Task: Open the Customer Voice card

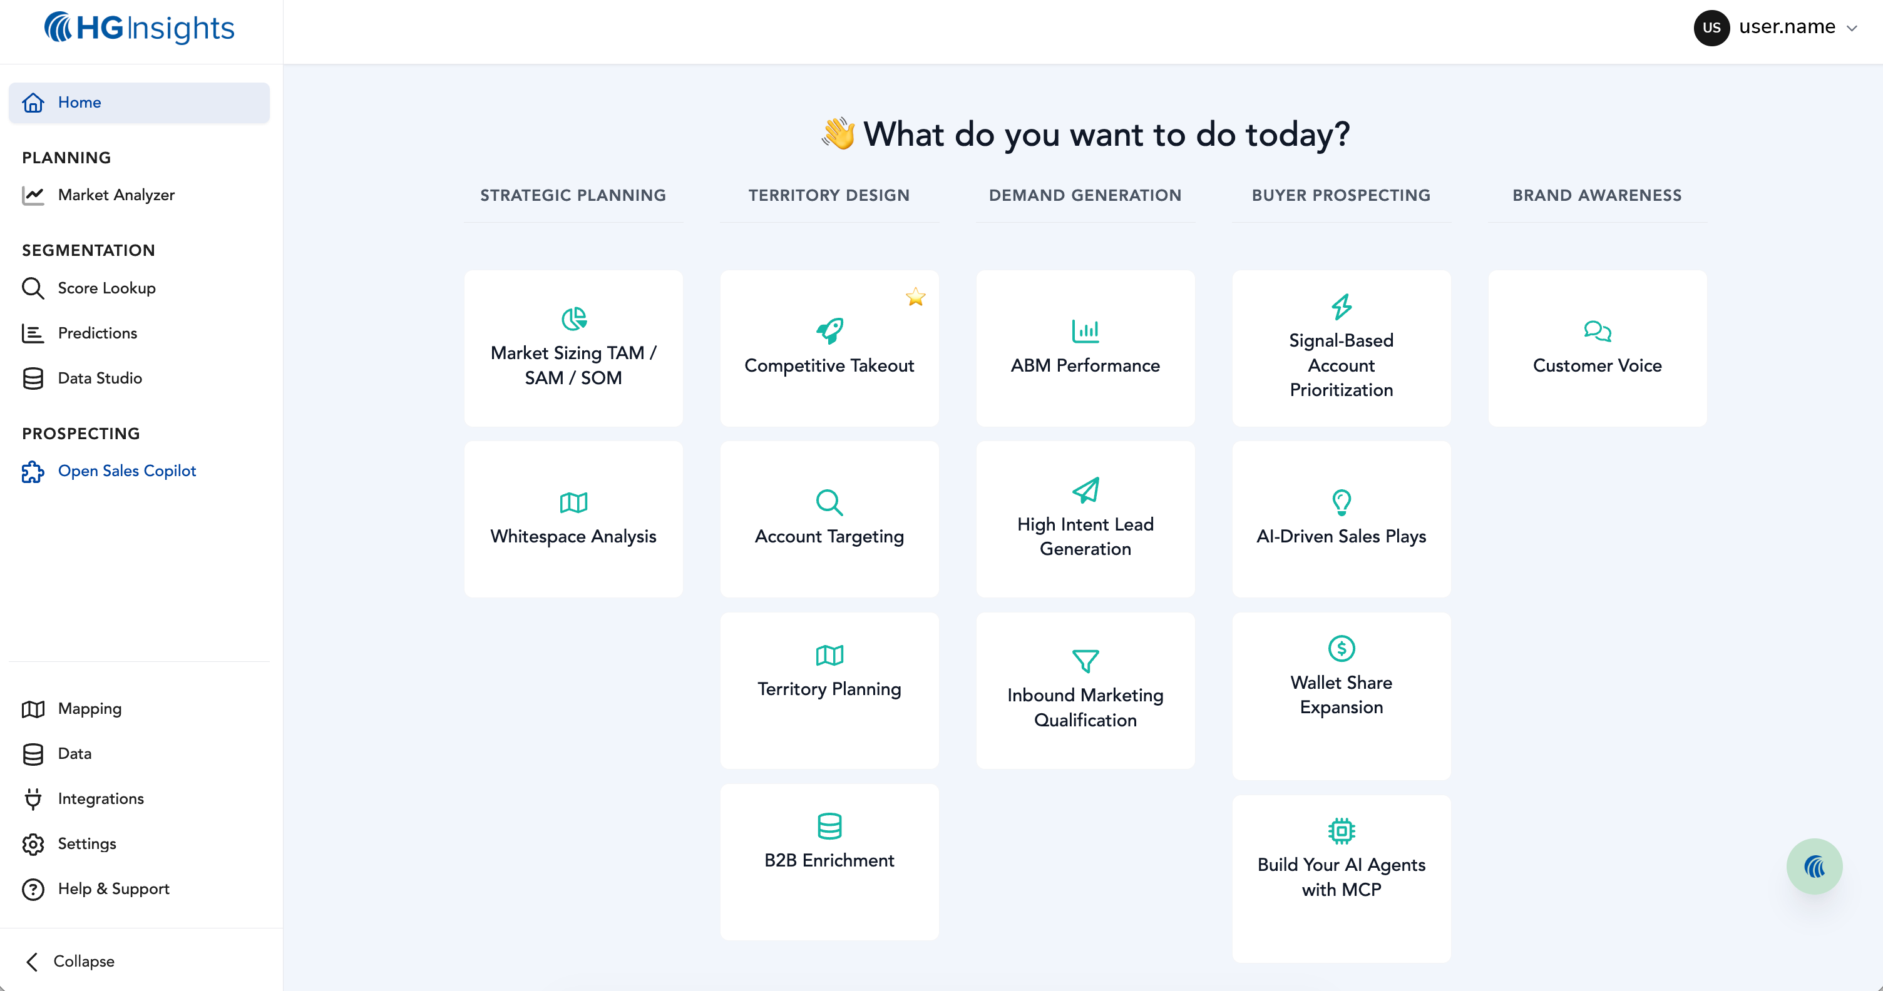Action: click(x=1596, y=348)
